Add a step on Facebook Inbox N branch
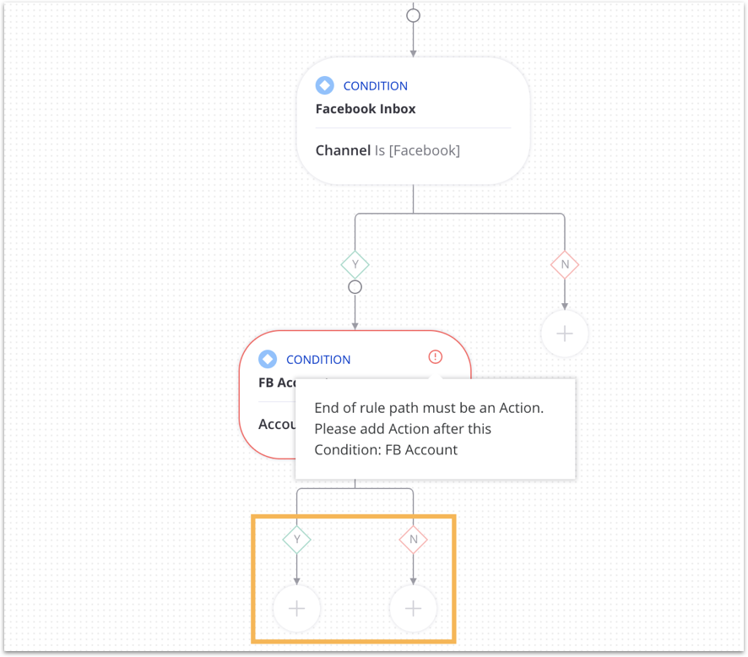Screen dimensions: 748x657 point(565,334)
